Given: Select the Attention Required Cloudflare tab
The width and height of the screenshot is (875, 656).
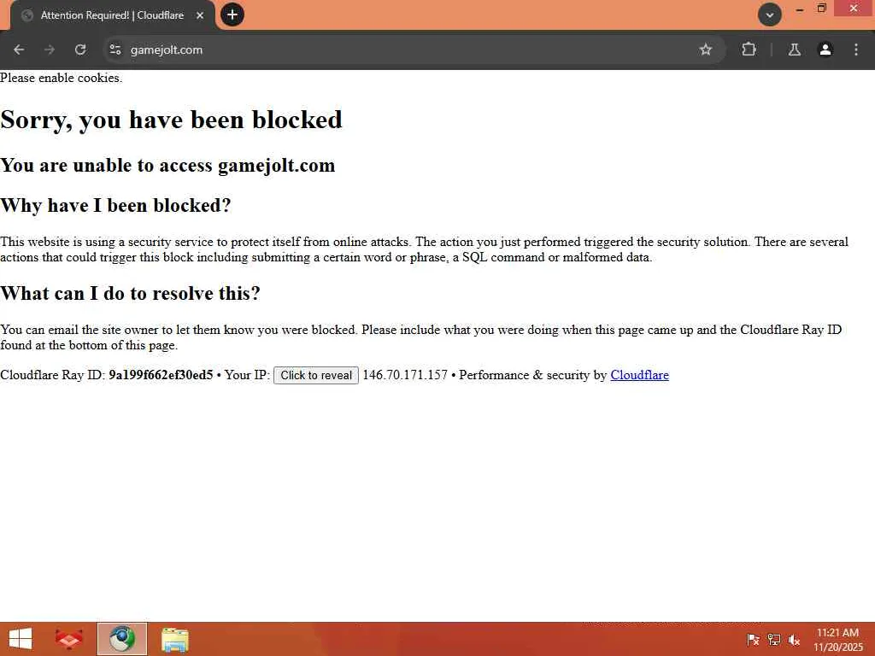Looking at the screenshot, I should 112,15.
